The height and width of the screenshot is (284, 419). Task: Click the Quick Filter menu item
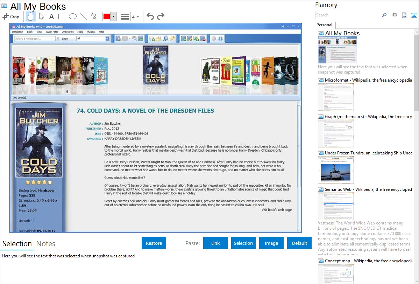pos(52,32)
